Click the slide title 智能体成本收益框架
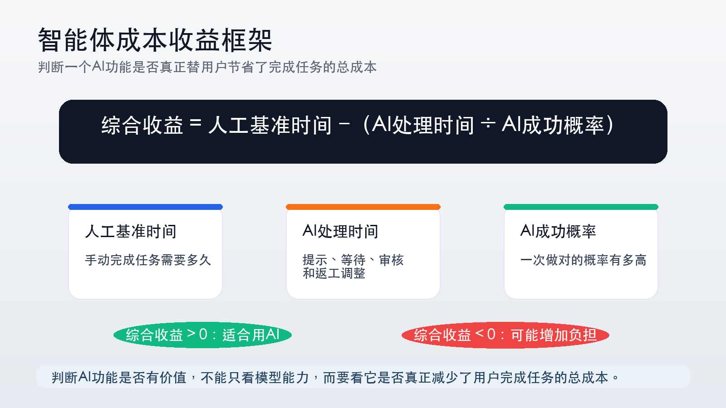Image resolution: width=726 pixels, height=408 pixels. pyautogui.click(x=155, y=40)
